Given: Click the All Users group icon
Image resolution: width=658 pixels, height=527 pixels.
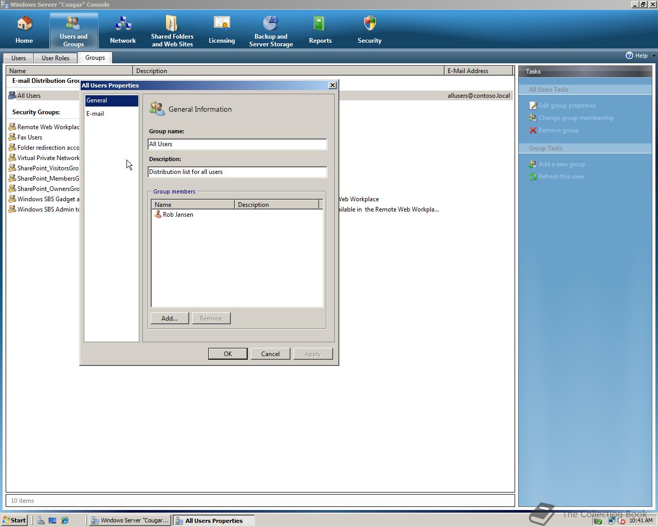Looking at the screenshot, I should (x=12, y=95).
